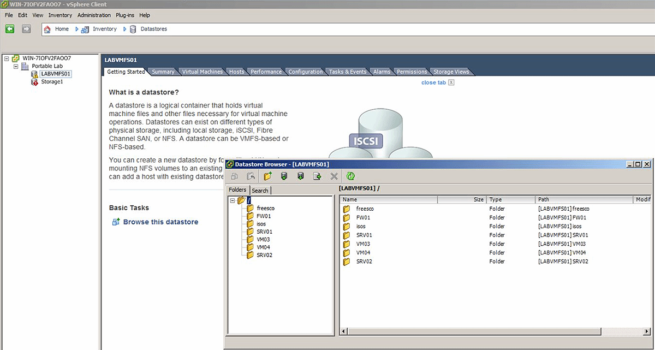
Task: Click the Move to icon in Datastore Browser
Action: click(317, 176)
